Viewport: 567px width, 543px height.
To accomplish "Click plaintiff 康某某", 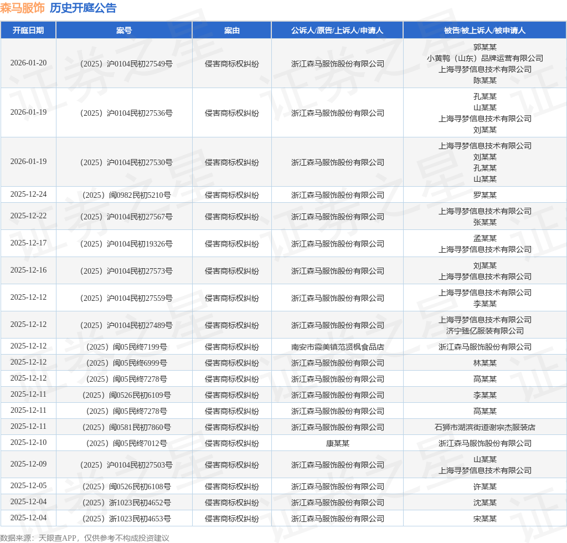I will 337,443.
